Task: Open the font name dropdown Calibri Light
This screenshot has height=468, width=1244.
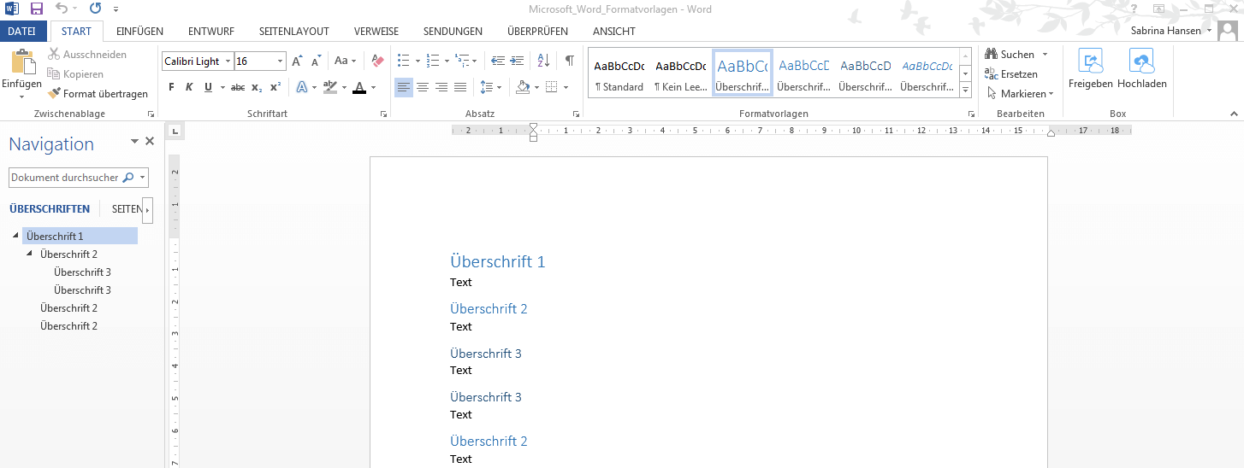Action: coord(228,61)
